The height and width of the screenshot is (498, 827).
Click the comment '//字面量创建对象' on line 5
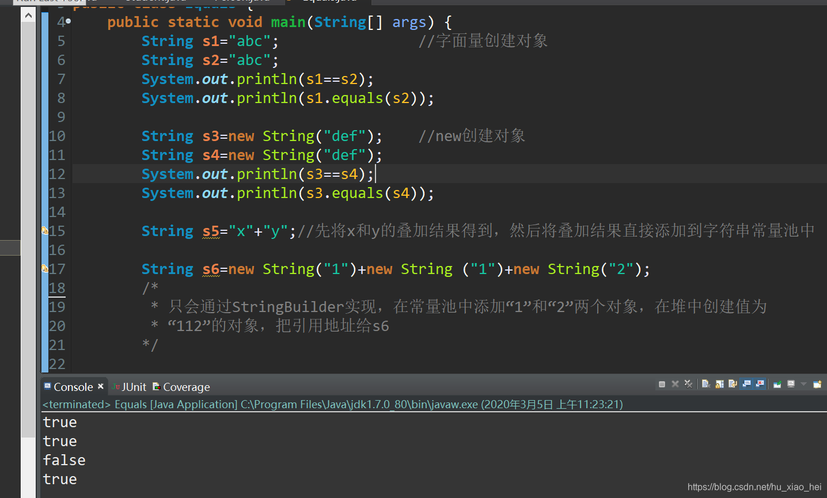[483, 41]
